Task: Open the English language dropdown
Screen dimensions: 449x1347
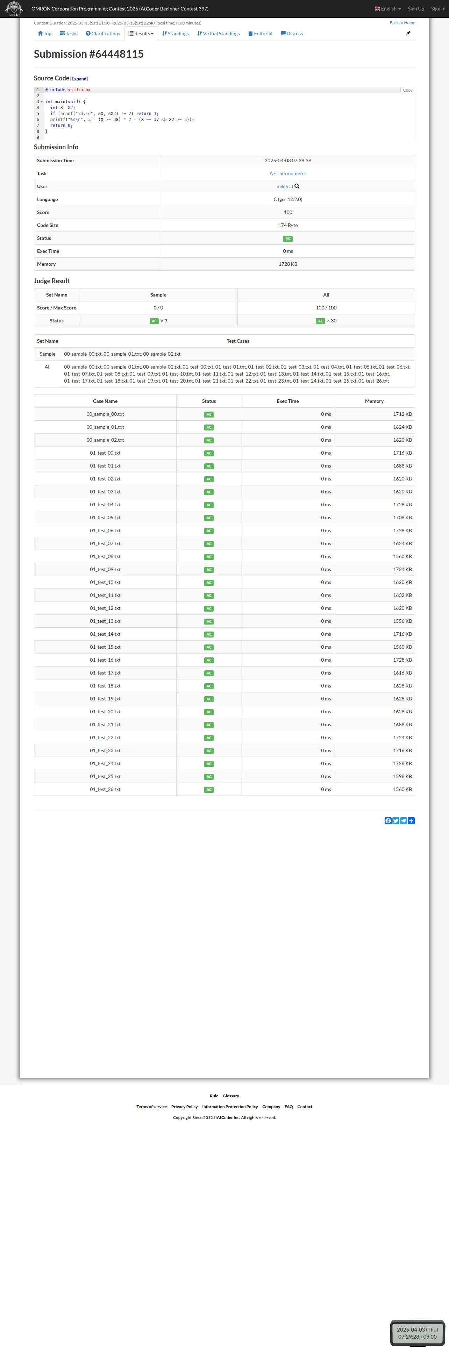Action: 388,9
